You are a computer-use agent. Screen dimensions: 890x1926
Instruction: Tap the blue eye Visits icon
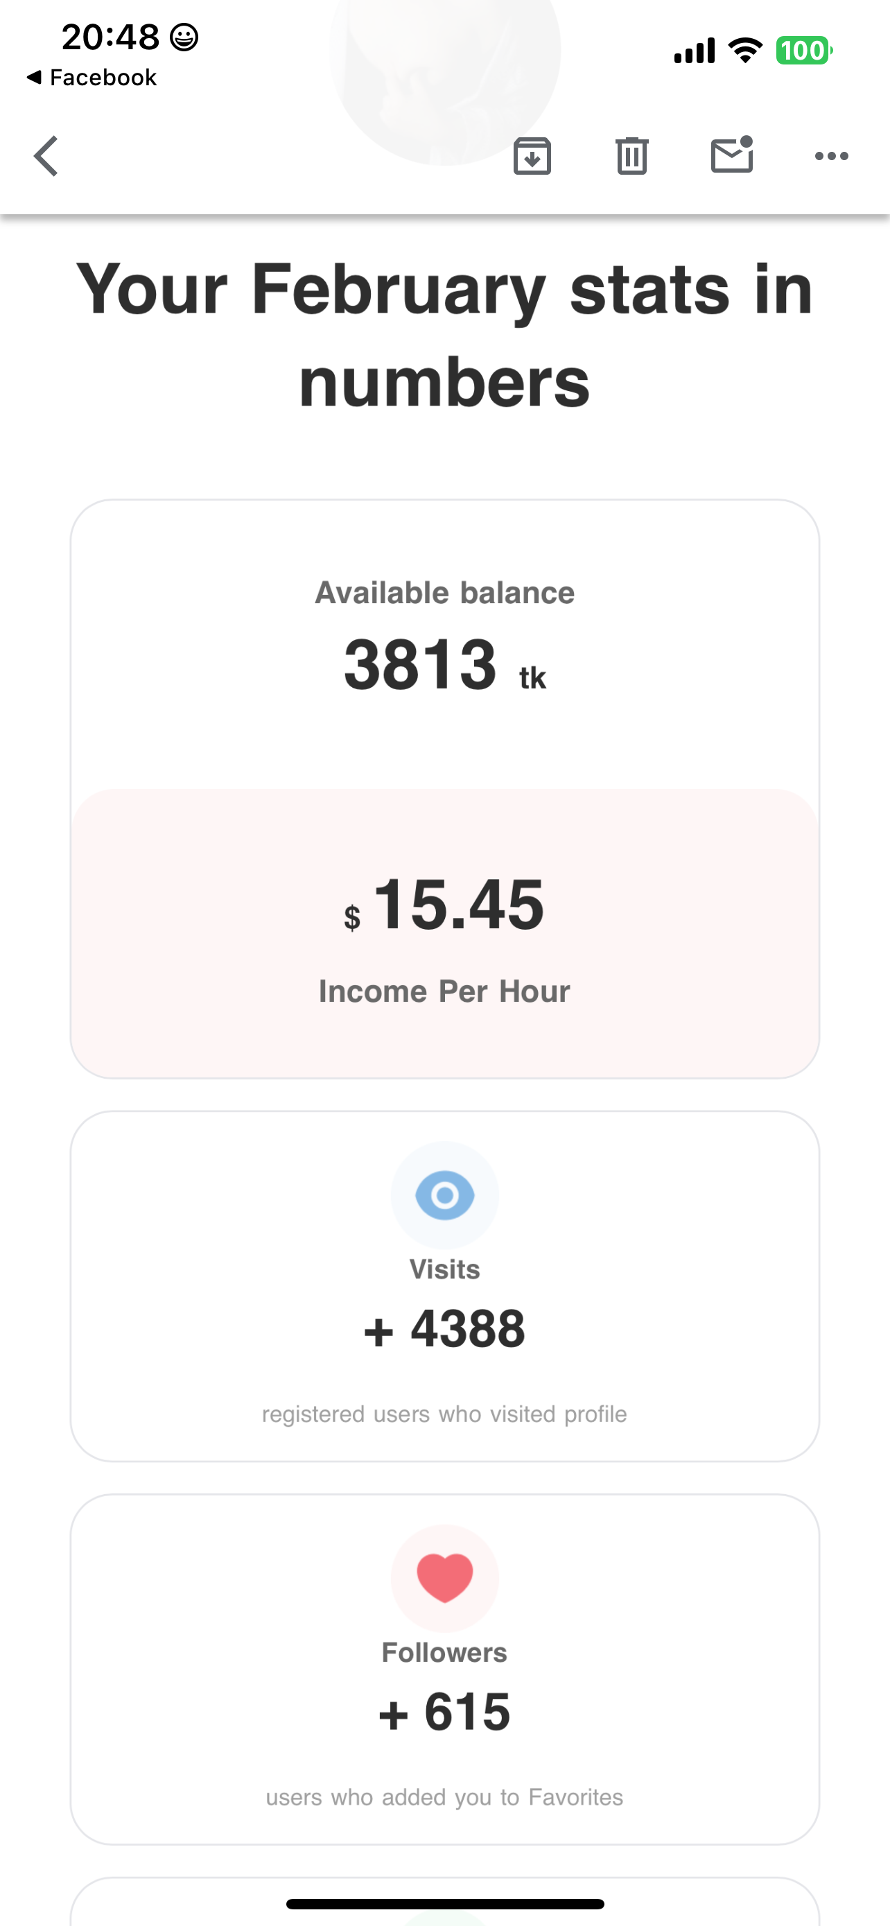click(444, 1195)
